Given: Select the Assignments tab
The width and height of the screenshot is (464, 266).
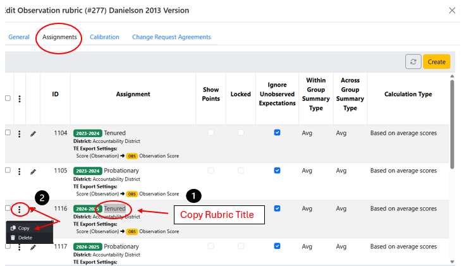Looking at the screenshot, I should 59,37.
